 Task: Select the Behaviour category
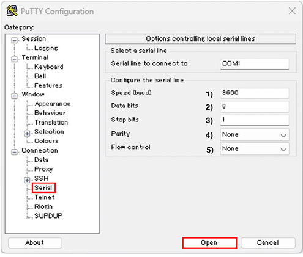(50, 113)
